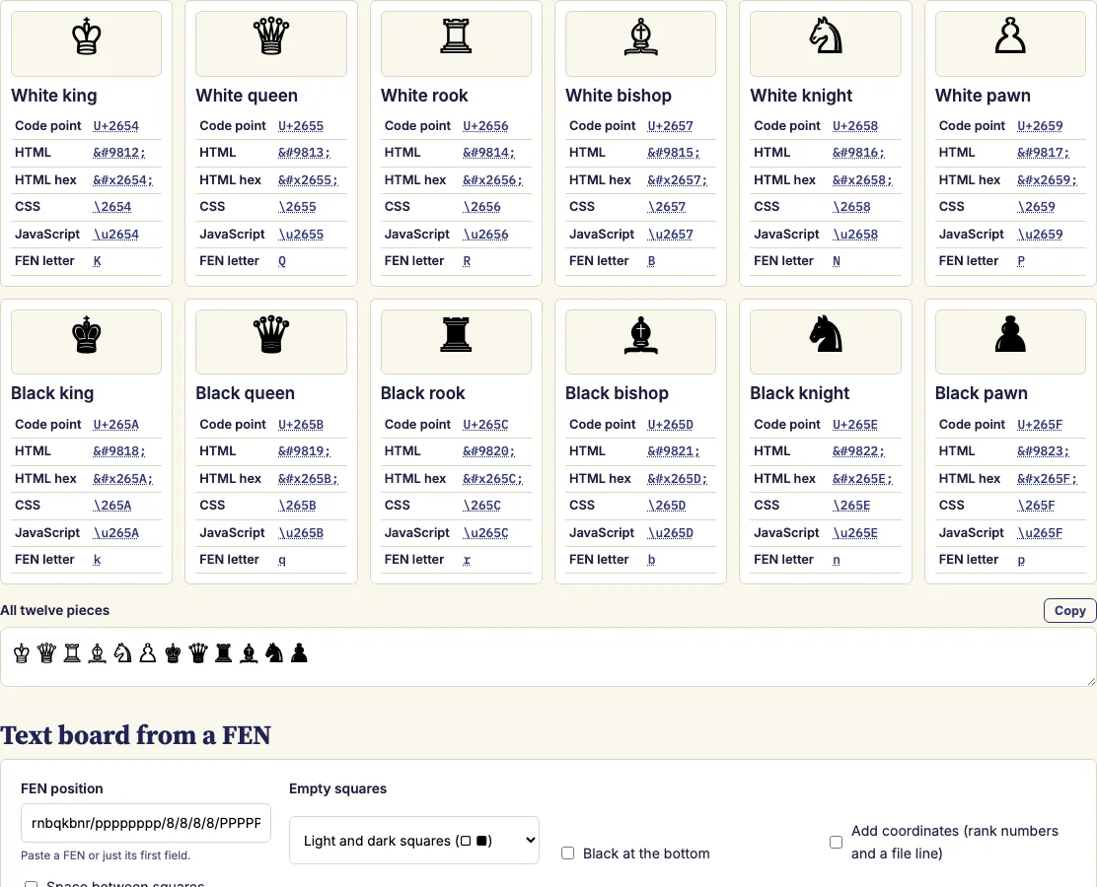Image resolution: width=1097 pixels, height=887 pixels.
Task: Click the Black rook glyph tile
Action: click(x=456, y=342)
